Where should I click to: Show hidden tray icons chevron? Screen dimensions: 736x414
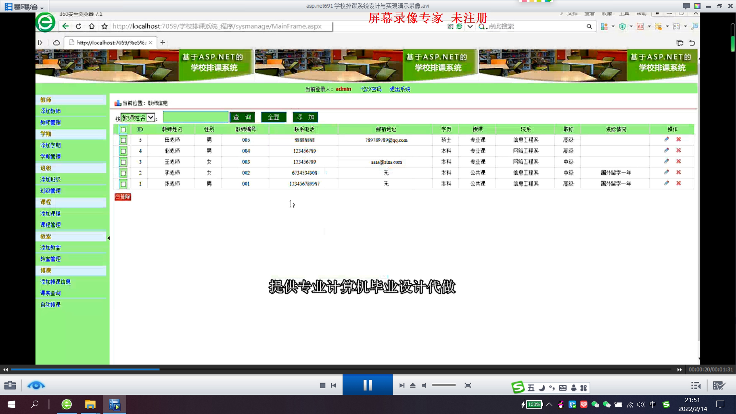[549, 404]
